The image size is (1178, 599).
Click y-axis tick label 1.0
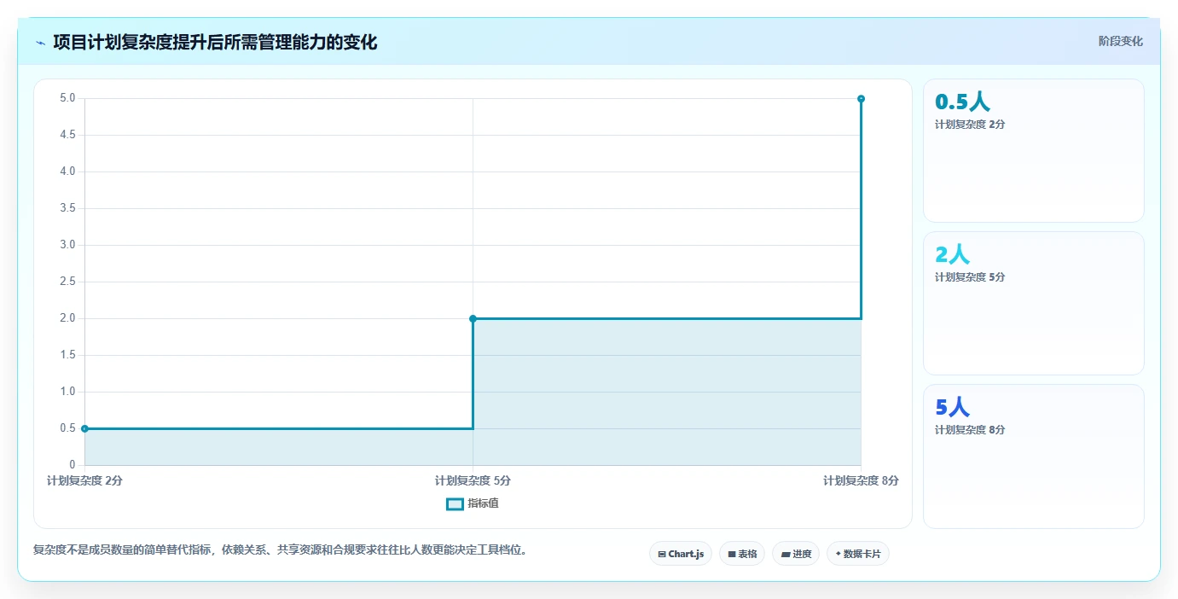(x=67, y=392)
